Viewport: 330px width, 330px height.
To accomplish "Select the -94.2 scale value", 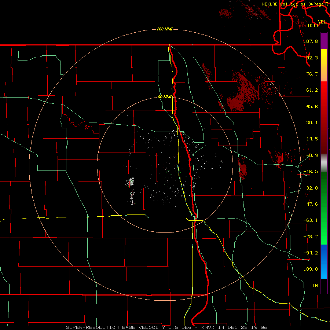I will click(311, 253).
